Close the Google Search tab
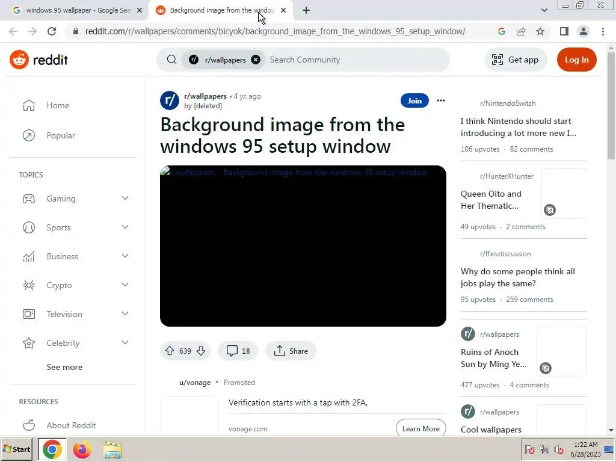Image resolution: width=616 pixels, height=462 pixels. pos(140,11)
